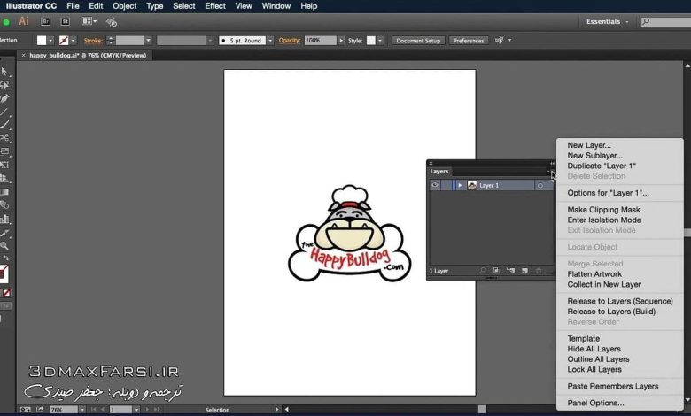Select the Zoom magnifier tool

point(4,246)
